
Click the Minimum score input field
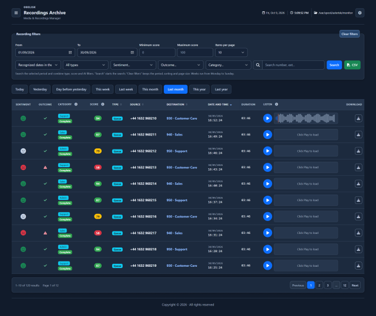click(x=157, y=53)
